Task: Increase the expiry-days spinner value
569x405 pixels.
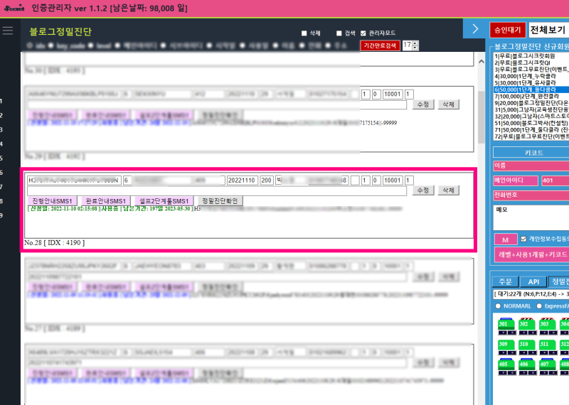Action: 415,43
